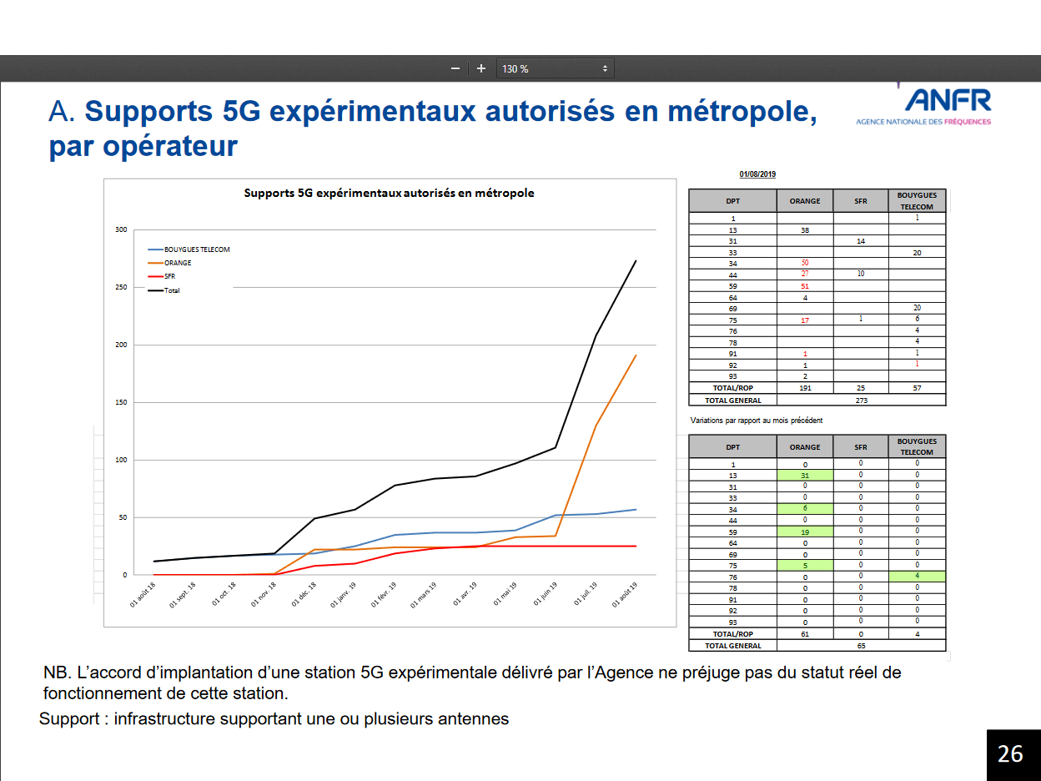Screen dimensions: 1041x781
Task: Select the SFR legend entry in the chart
Action: pyautogui.click(x=162, y=276)
